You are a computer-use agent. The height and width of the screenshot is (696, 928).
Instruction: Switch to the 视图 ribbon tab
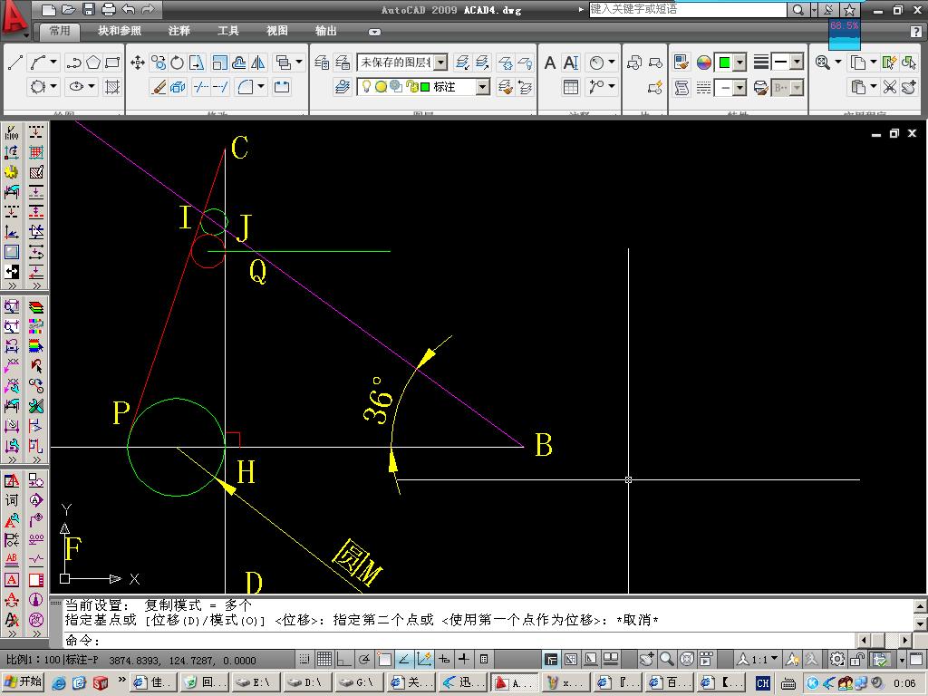[277, 31]
